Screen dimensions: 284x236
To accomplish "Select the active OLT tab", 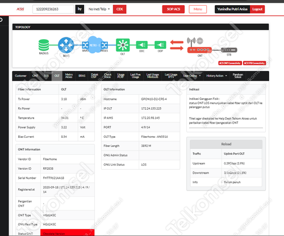I will (x=57, y=76).
